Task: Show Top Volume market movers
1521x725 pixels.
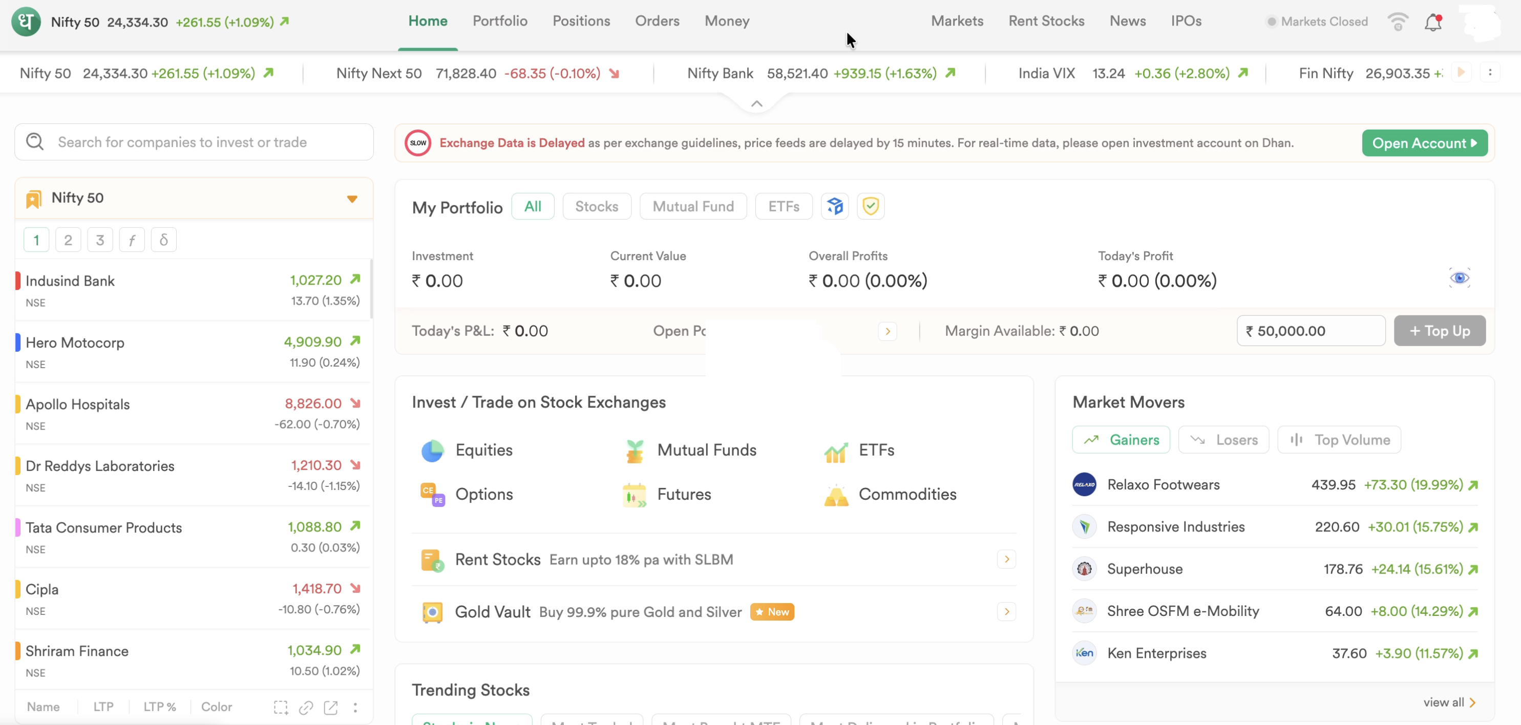Action: (1339, 440)
